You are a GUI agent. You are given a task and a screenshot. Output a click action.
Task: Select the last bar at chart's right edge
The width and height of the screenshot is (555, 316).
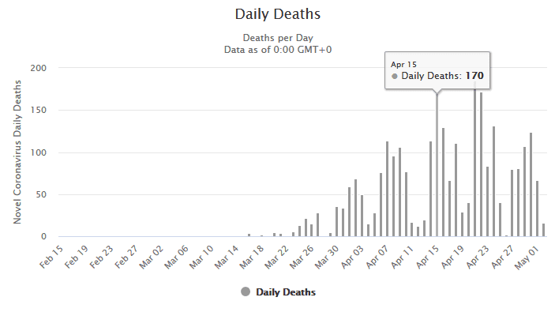pos(543,230)
